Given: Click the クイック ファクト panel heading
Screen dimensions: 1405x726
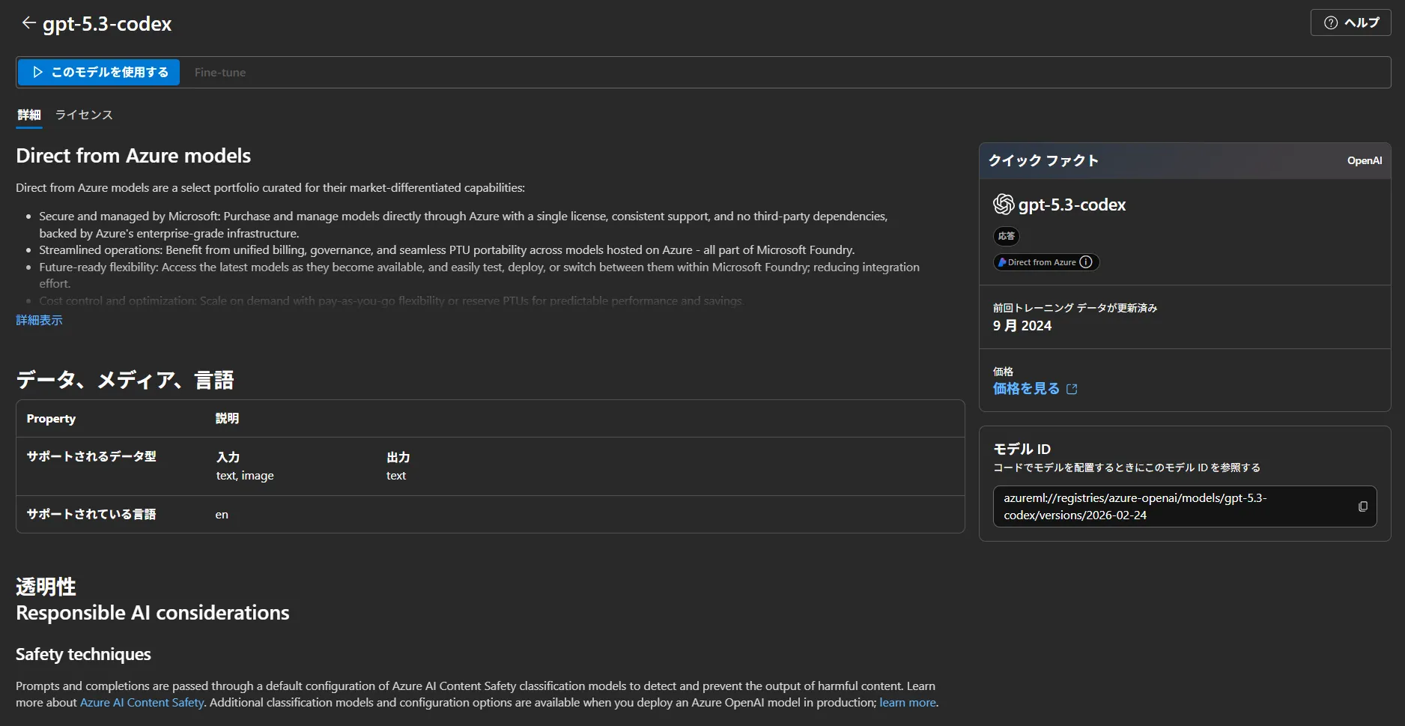Looking at the screenshot, I should tap(1043, 160).
